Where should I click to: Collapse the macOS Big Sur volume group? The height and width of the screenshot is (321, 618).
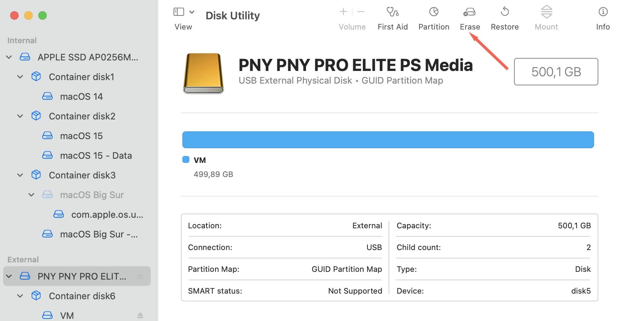point(31,195)
